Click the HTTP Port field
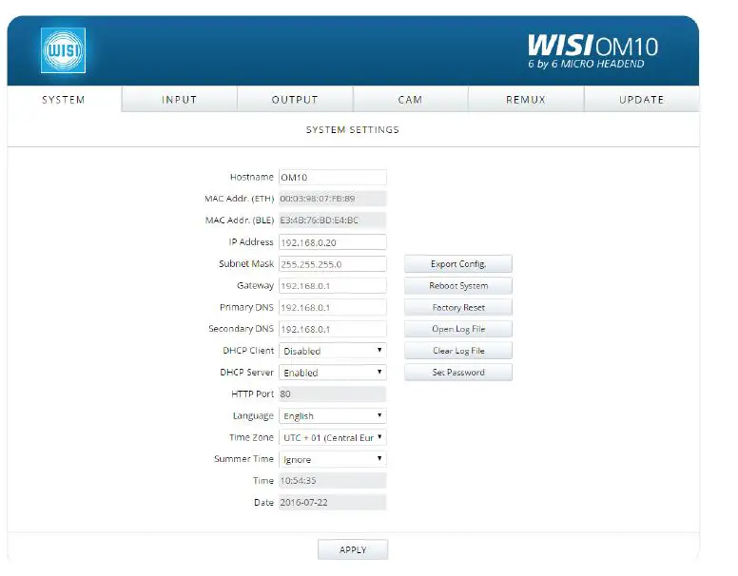This screenshot has width=738, height=576. click(x=333, y=394)
